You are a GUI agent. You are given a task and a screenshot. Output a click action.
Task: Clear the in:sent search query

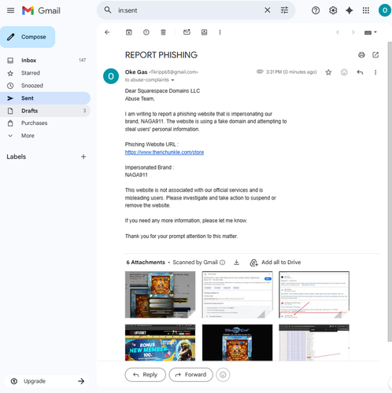(267, 10)
